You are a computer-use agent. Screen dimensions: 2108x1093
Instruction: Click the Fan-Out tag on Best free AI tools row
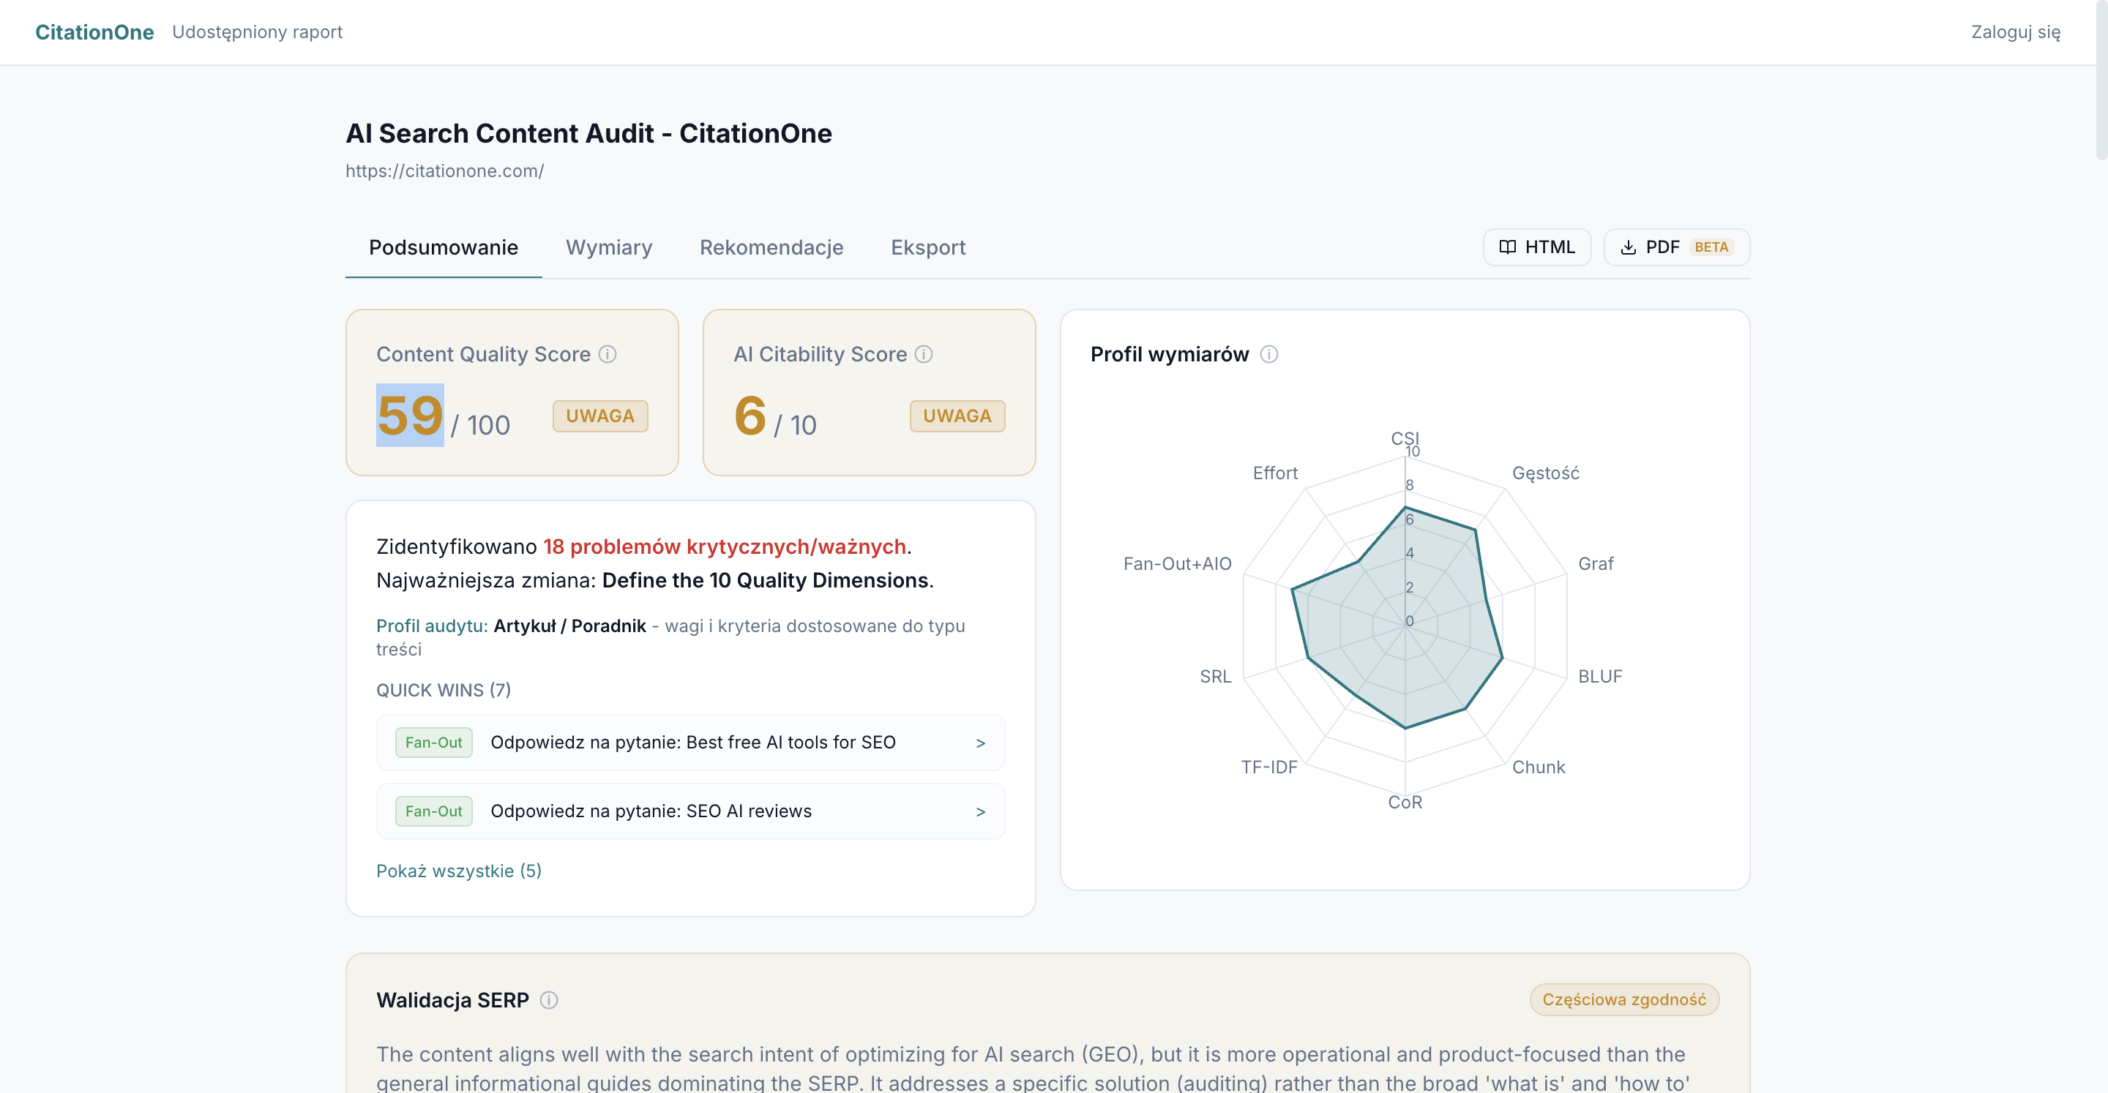[x=434, y=743]
